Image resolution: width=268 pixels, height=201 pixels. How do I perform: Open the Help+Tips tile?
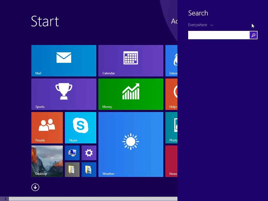[171, 94]
